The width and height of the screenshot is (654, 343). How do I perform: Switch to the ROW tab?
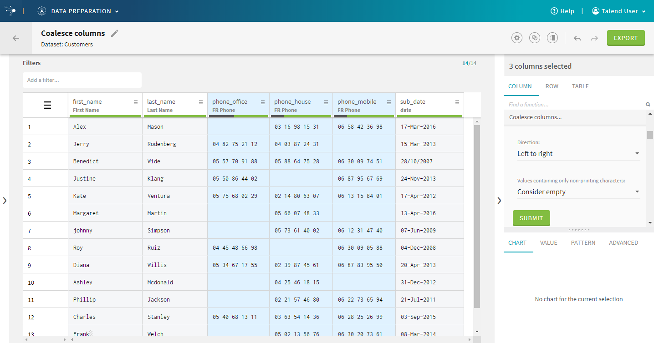coord(552,86)
